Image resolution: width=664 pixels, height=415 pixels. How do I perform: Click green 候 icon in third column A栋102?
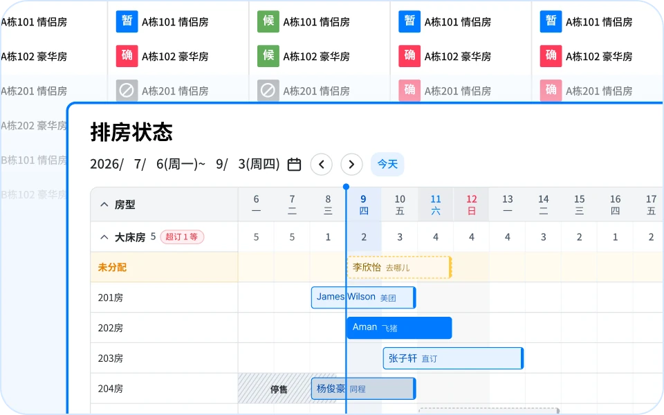coord(268,56)
